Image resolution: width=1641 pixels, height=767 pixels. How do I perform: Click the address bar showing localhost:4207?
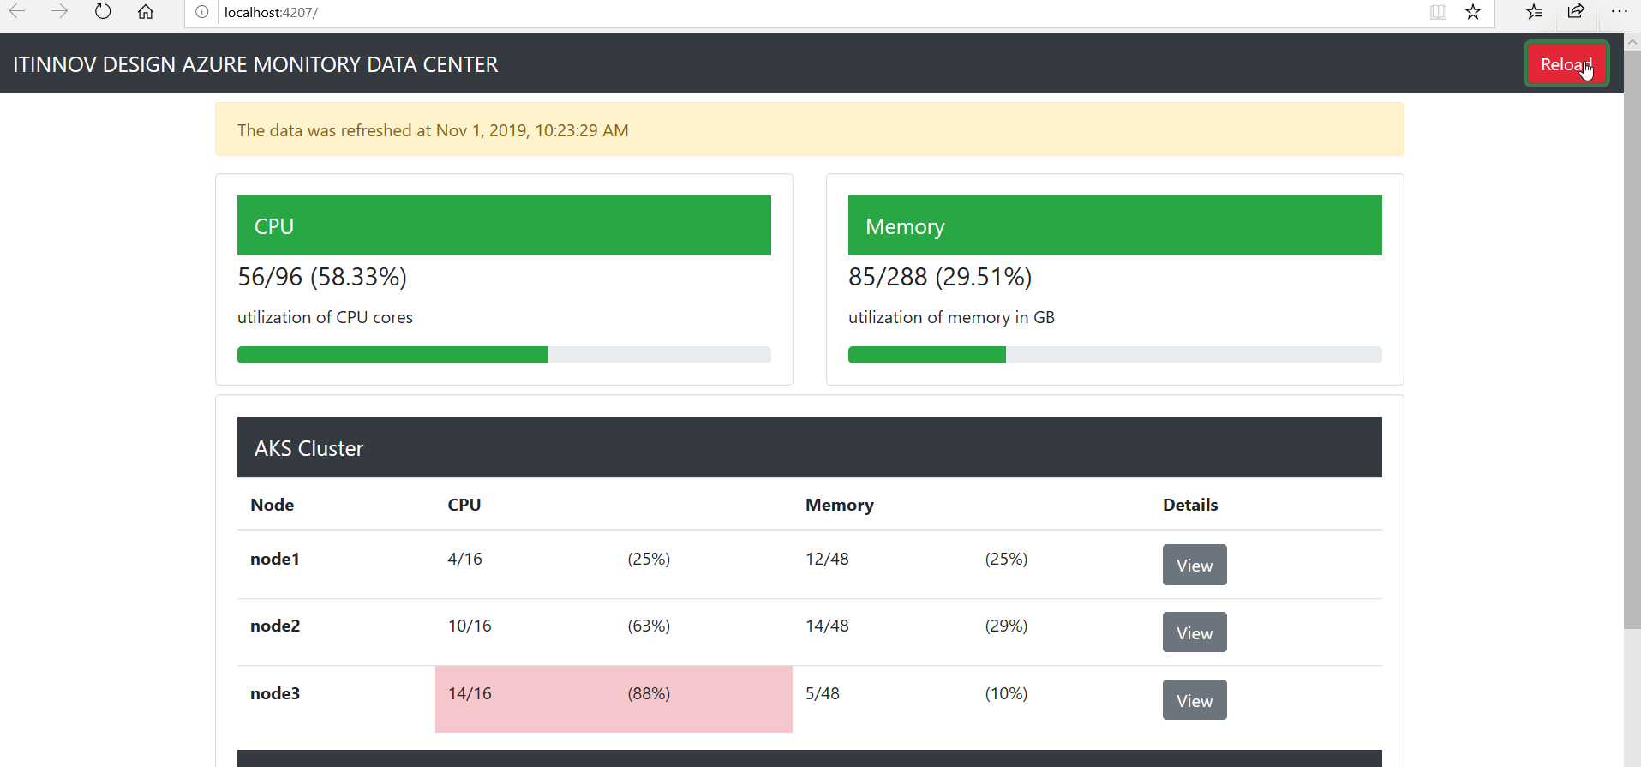806,12
